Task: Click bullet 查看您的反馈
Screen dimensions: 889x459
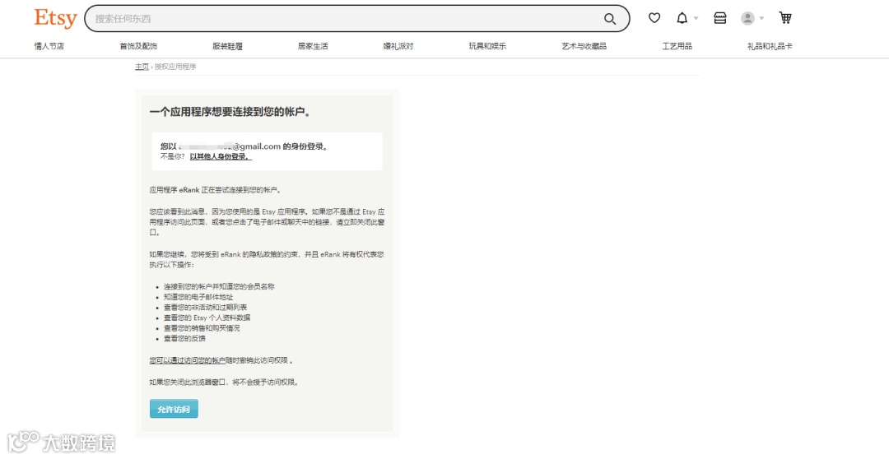Action: pyautogui.click(x=184, y=338)
